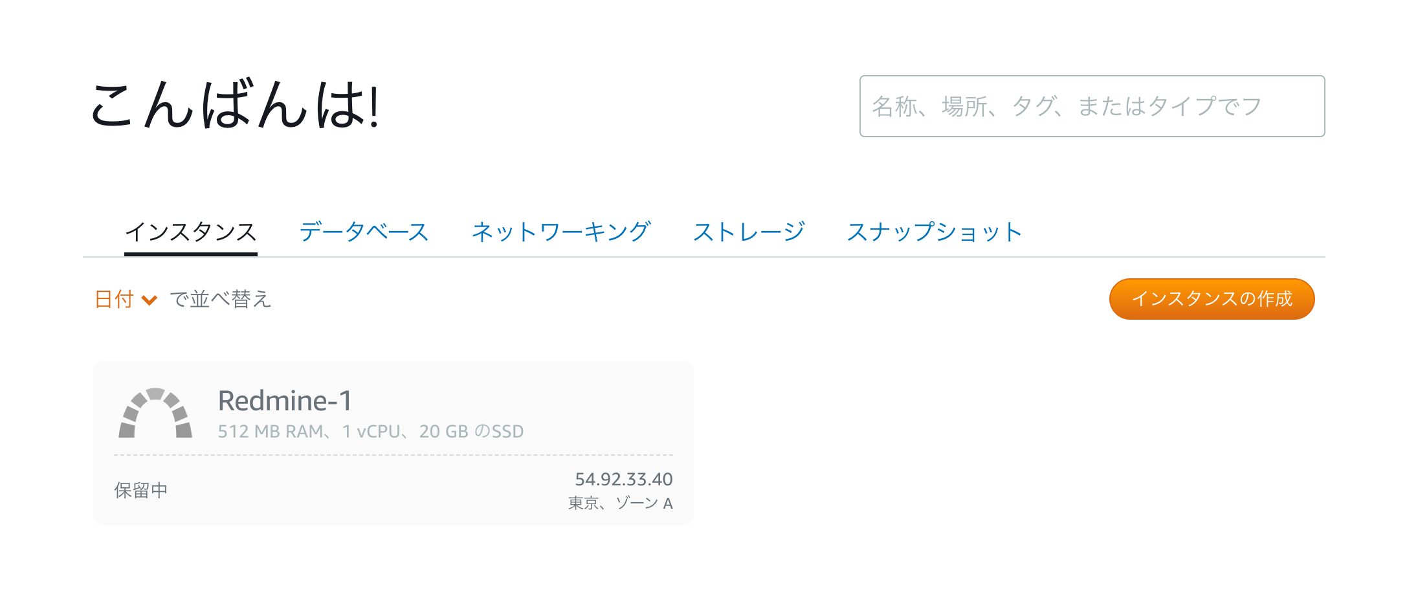Open the 日付 sort dropdown

click(115, 299)
